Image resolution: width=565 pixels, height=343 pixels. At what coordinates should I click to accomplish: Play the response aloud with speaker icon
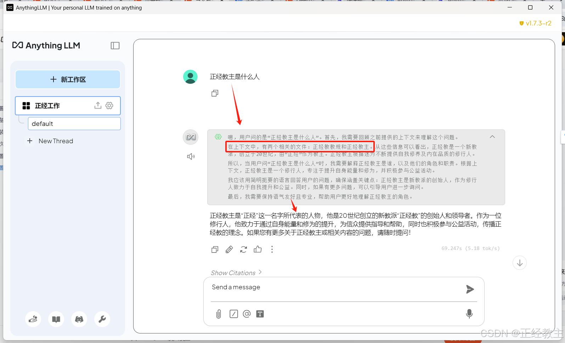[x=191, y=156]
